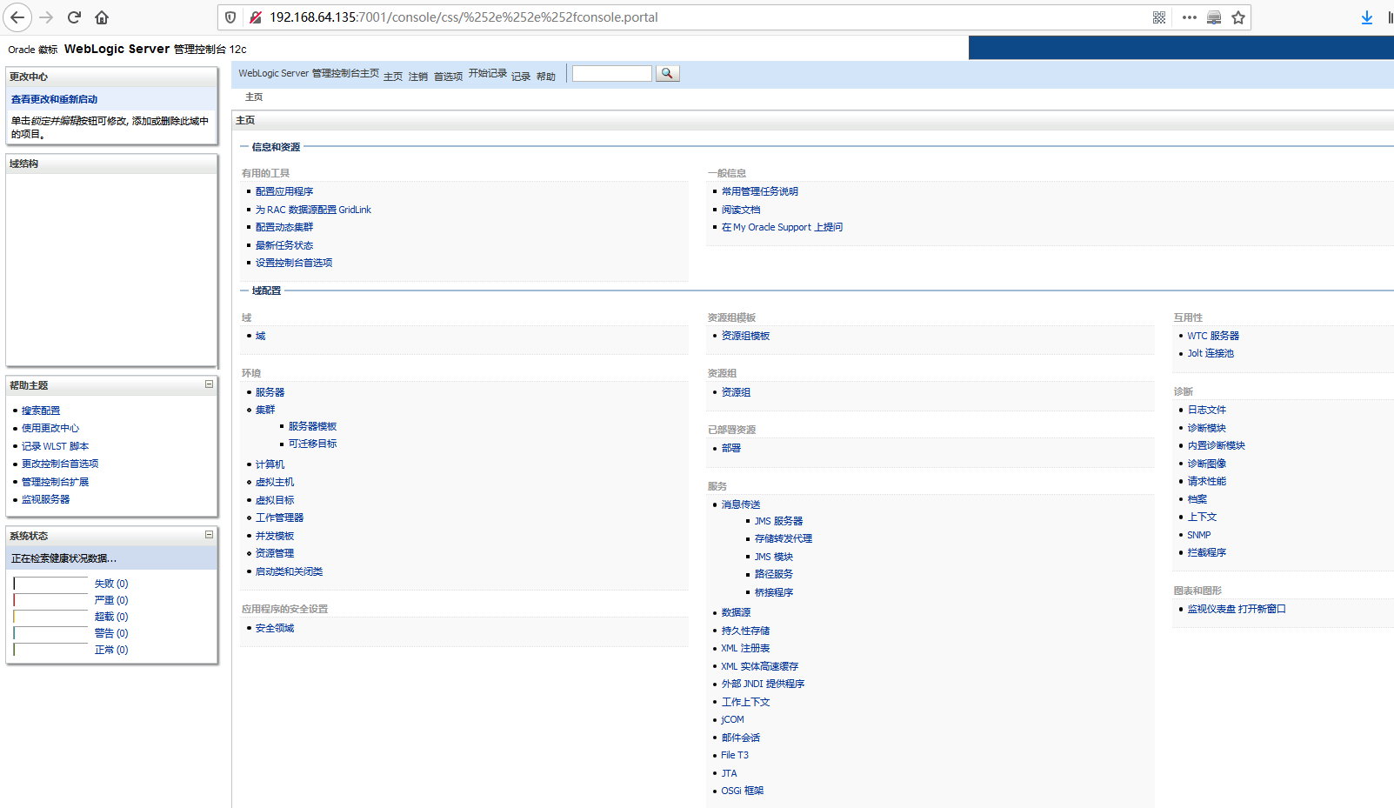Open the page actions three-dot menu
This screenshot has height=808, width=1394.
(x=1190, y=17)
